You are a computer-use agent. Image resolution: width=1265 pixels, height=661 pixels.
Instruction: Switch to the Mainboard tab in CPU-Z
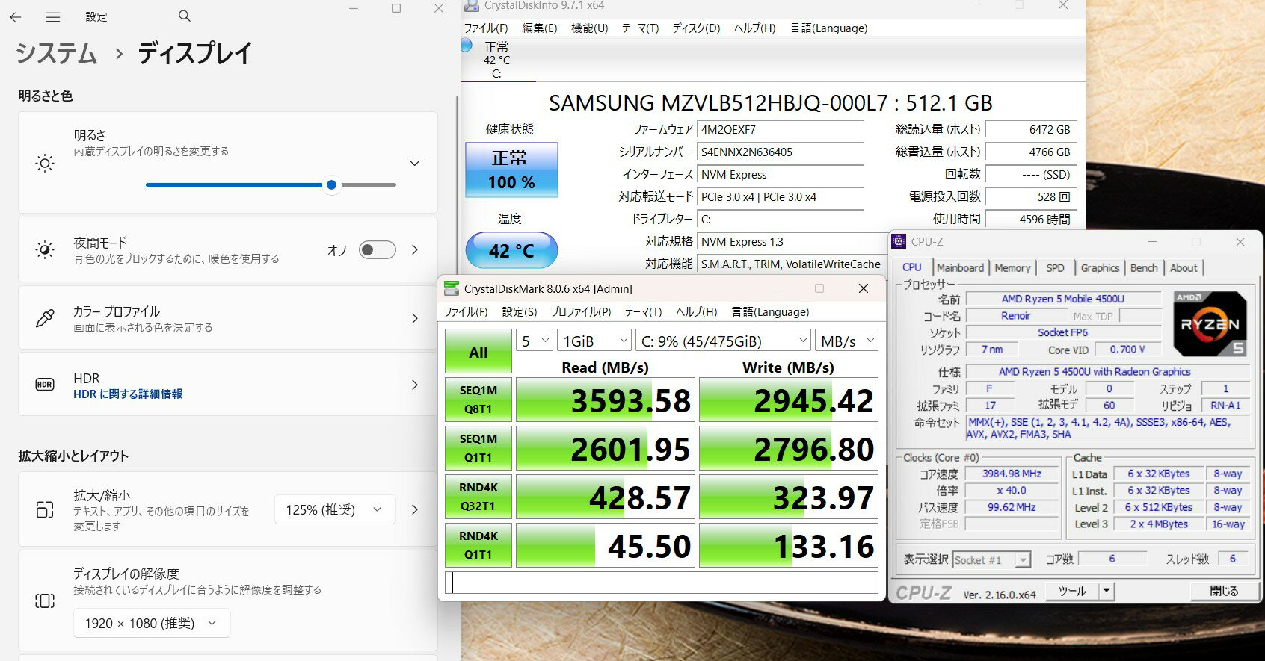[960, 268]
